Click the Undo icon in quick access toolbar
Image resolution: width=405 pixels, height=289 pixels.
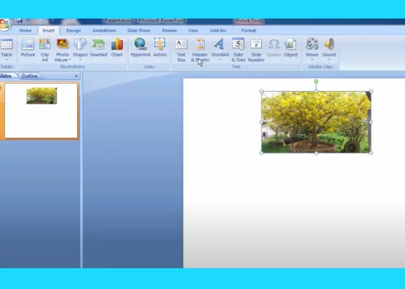(28, 21)
